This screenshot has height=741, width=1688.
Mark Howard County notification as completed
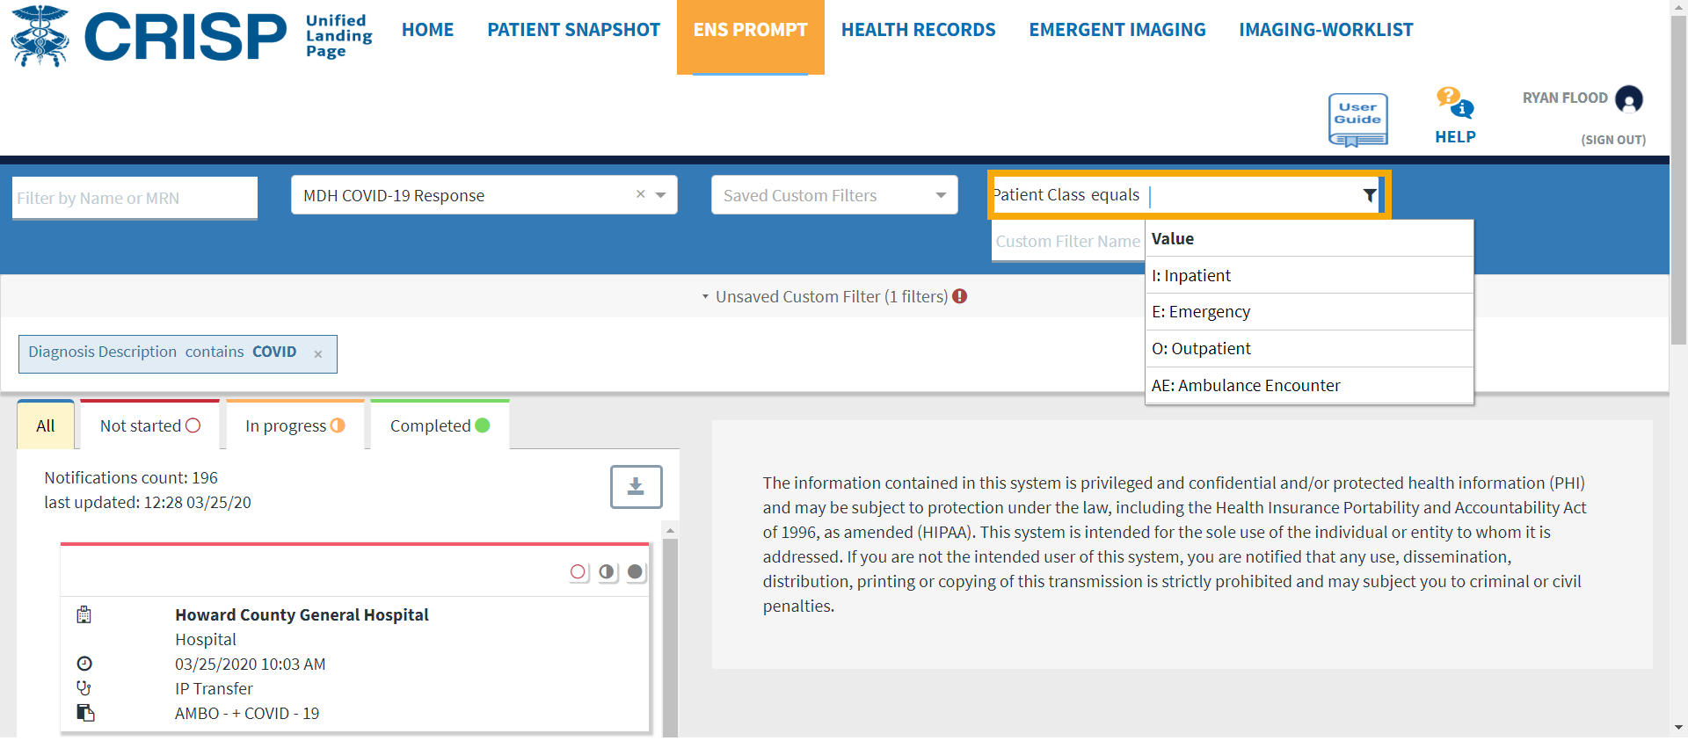point(635,572)
